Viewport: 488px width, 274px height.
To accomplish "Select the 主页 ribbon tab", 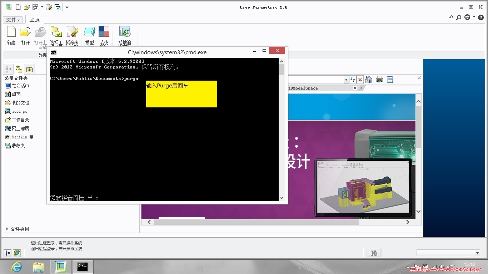I will point(35,20).
